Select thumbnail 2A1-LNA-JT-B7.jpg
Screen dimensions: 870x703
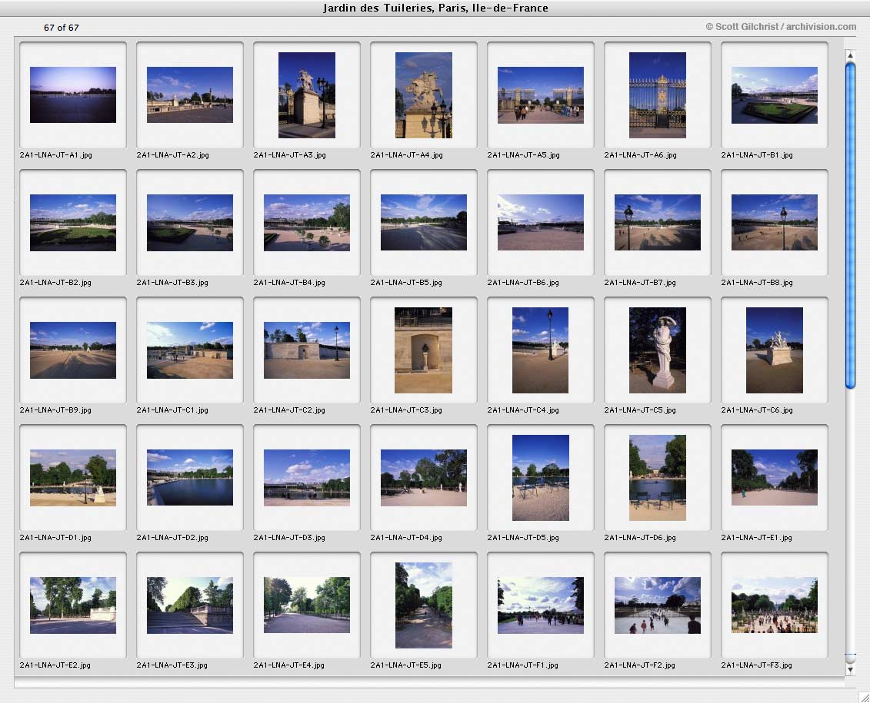[x=658, y=223]
